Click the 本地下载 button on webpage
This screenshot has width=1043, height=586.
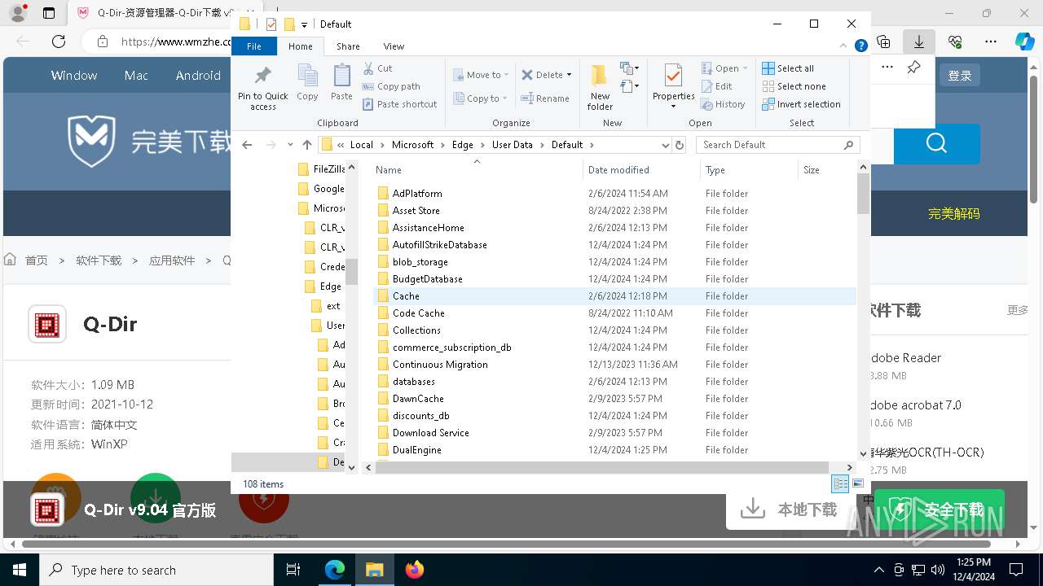[789, 509]
